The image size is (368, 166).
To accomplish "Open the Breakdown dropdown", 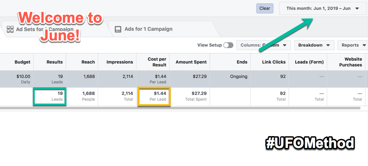I will tap(314, 45).
